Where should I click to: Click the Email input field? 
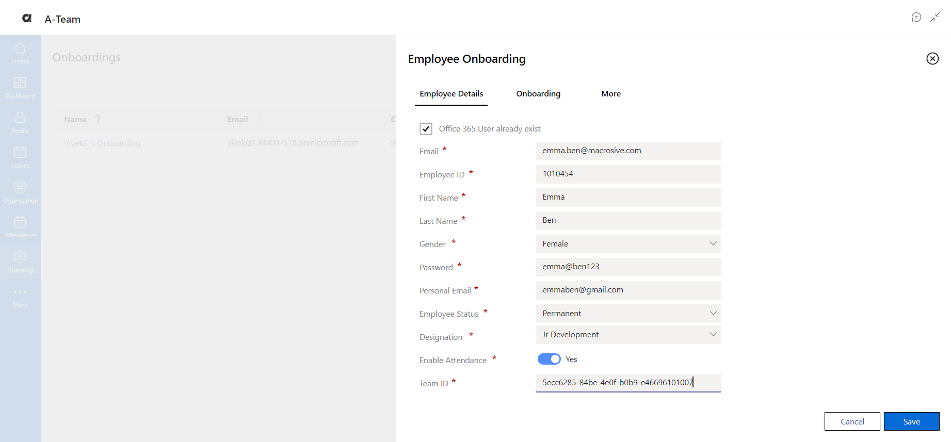pos(628,151)
